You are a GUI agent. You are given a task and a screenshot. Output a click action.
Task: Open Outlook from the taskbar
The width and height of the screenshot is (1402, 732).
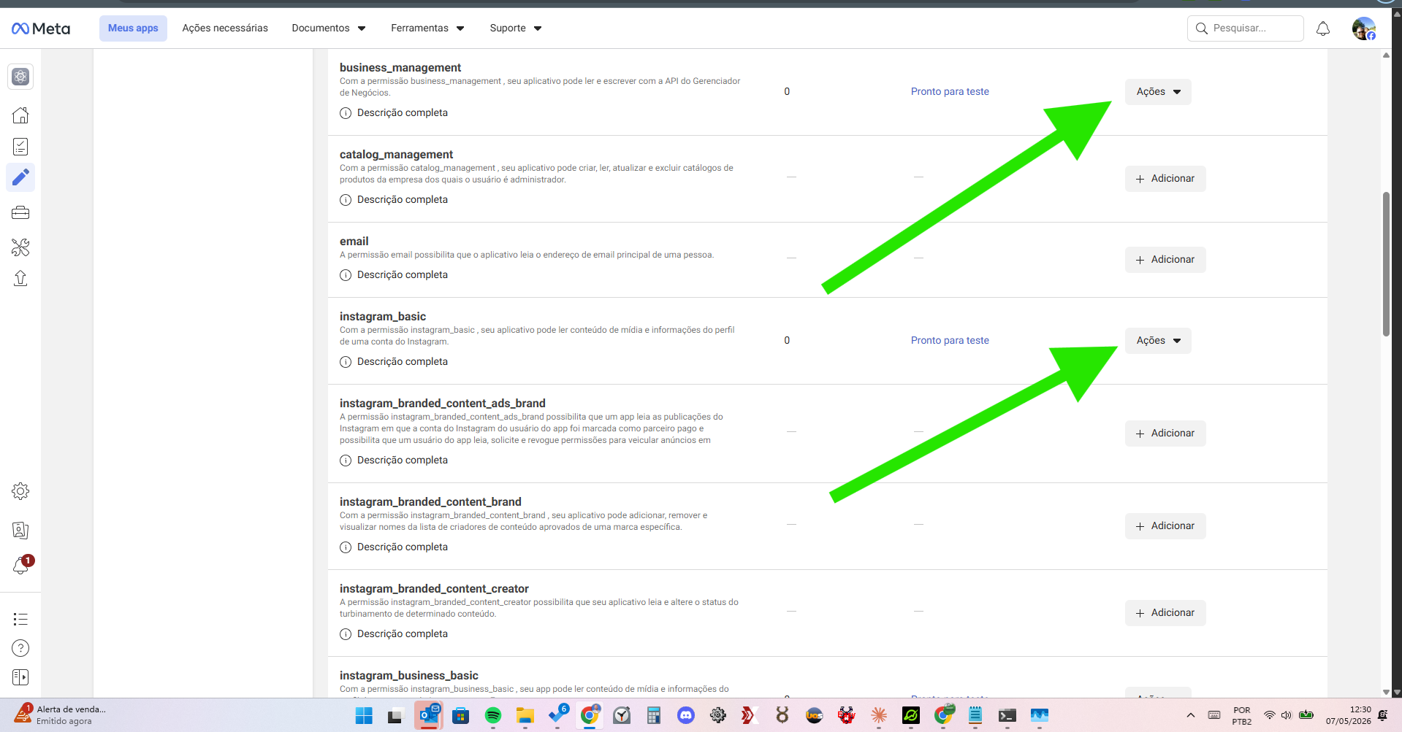tap(429, 716)
